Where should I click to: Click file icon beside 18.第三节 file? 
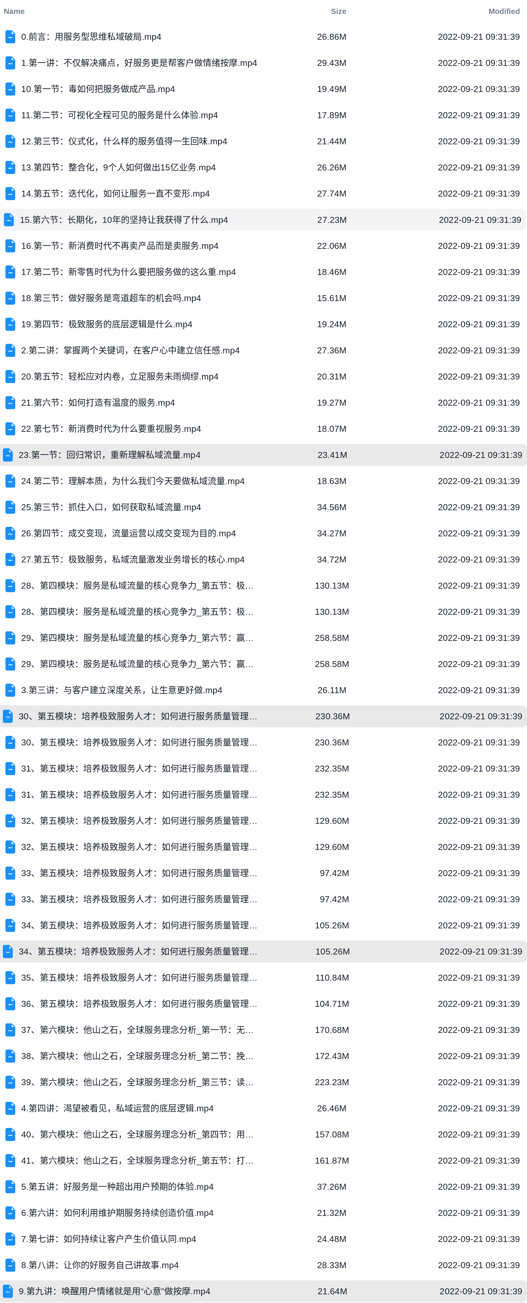[x=10, y=298]
